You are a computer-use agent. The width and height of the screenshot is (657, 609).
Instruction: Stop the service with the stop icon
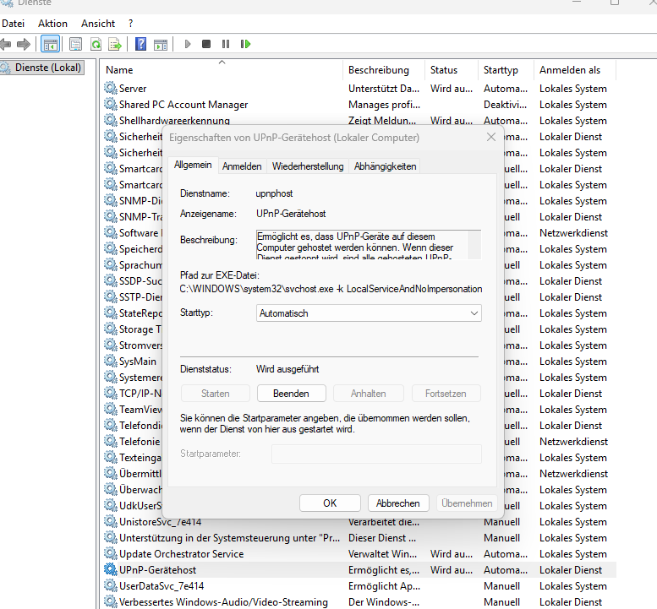[x=206, y=44]
